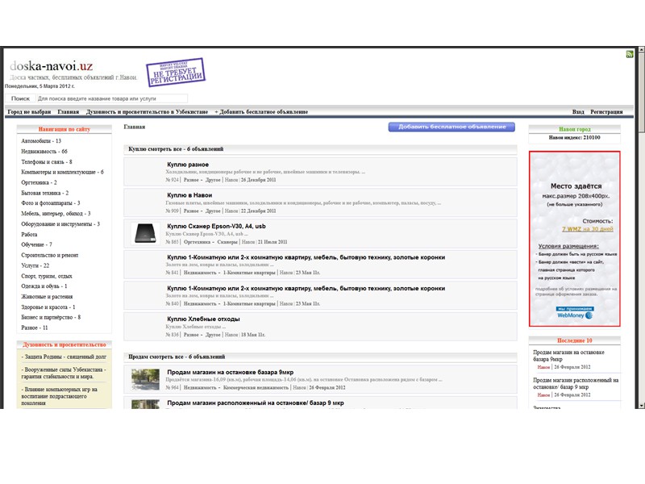
Task: Focus the search input field
Action: 112,98
